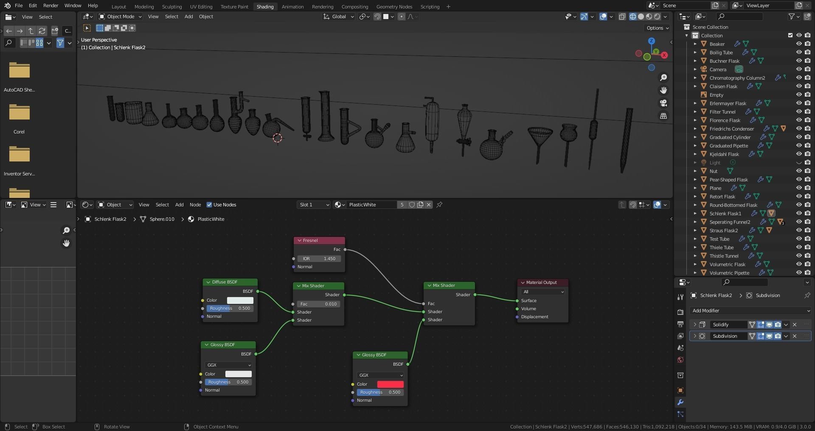The width and height of the screenshot is (815, 431).
Task: Create a new folder in file browser
Action: (x=55, y=31)
